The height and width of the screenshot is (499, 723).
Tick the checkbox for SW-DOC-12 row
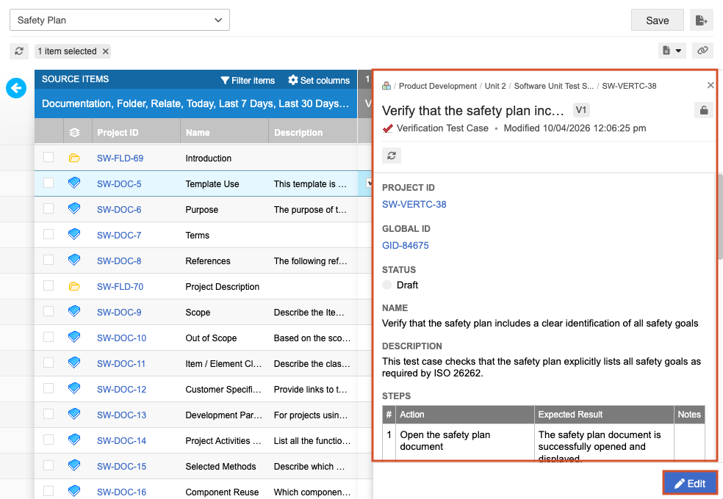point(48,388)
